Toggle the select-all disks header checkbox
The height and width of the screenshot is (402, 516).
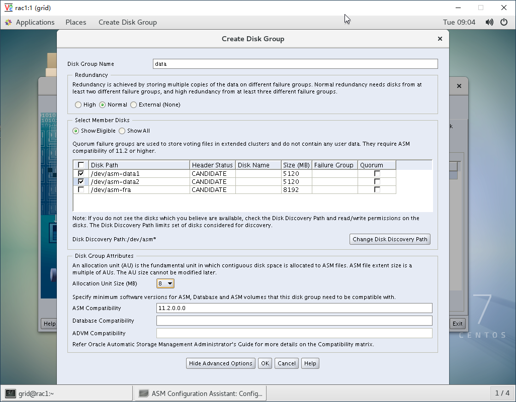81,165
